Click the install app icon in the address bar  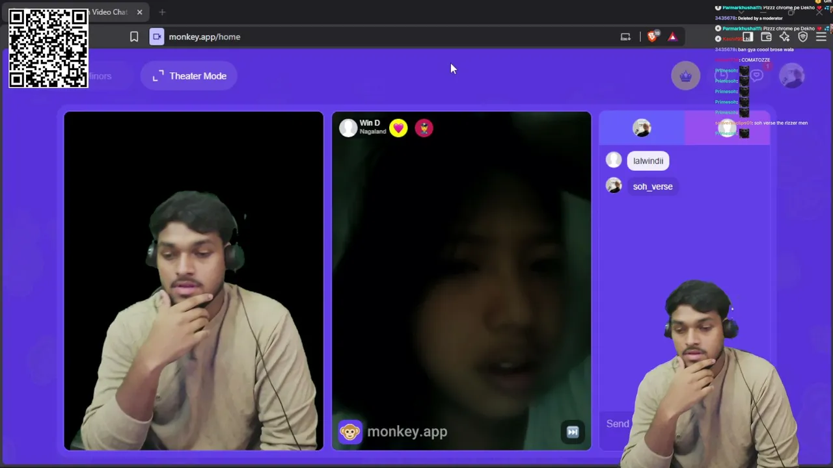click(625, 37)
